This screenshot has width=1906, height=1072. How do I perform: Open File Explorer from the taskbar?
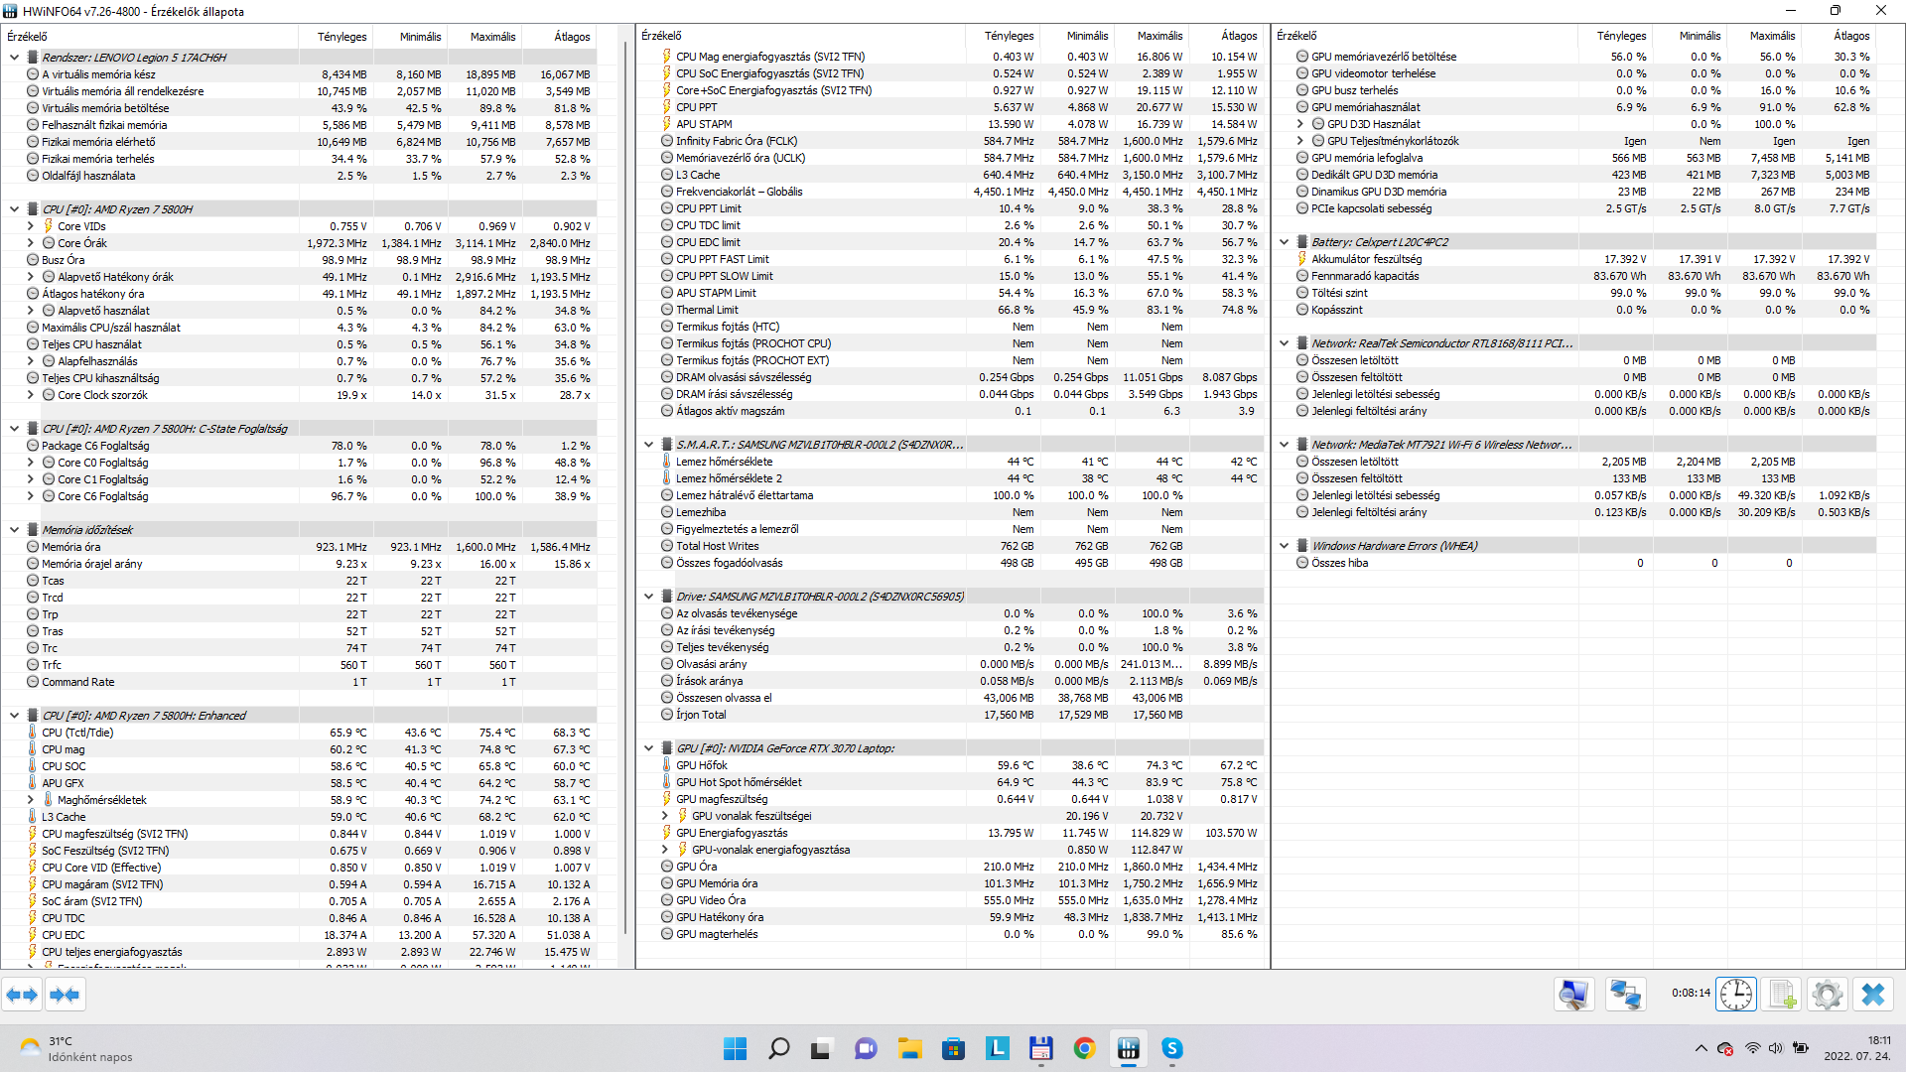coord(910,1049)
